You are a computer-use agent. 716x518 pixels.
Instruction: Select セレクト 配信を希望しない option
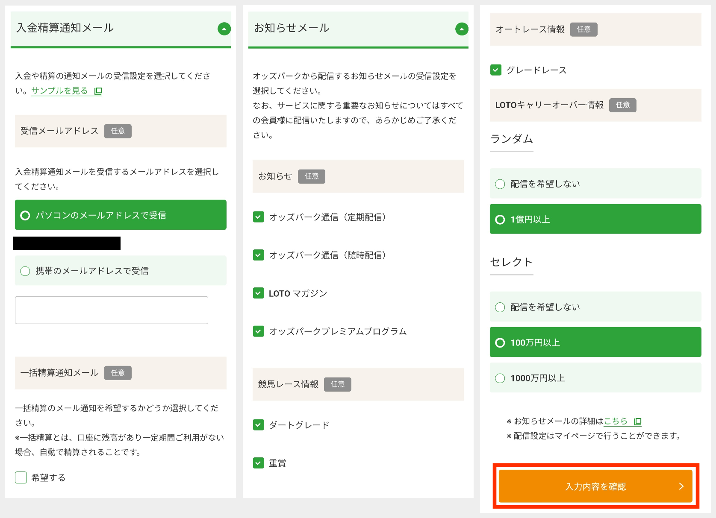pos(595,307)
